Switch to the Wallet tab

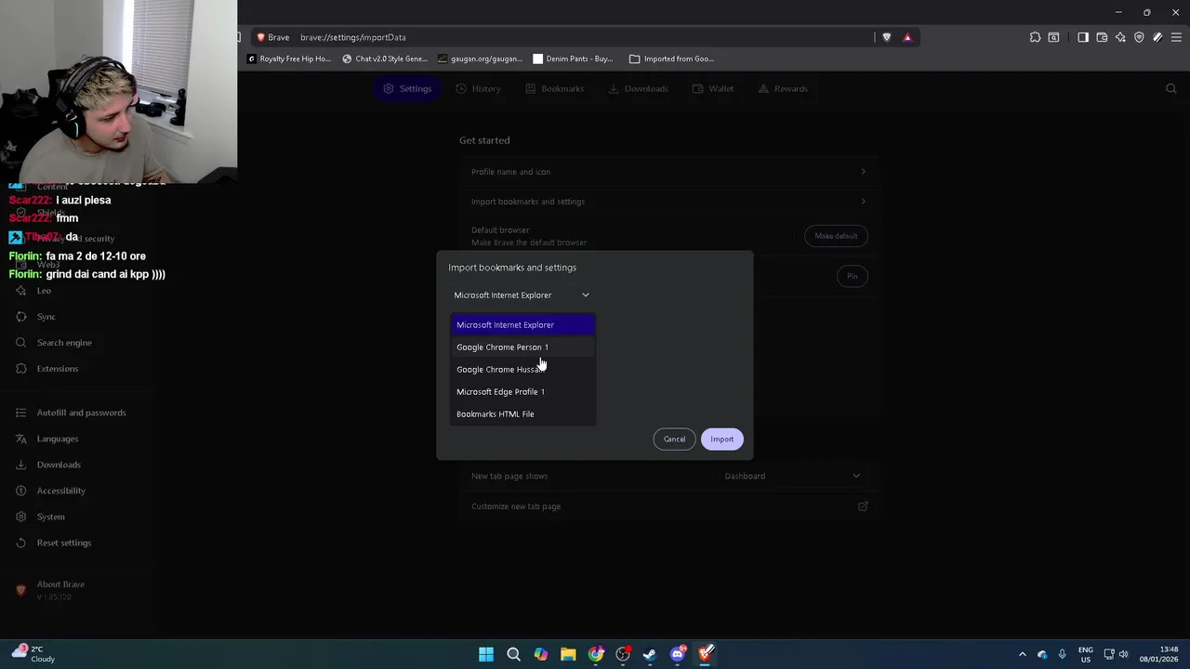pyautogui.click(x=713, y=88)
